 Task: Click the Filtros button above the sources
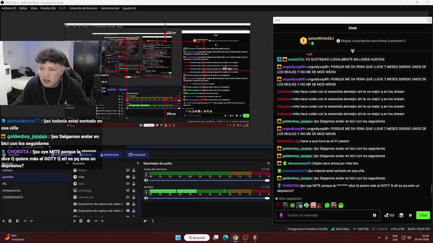(86, 155)
